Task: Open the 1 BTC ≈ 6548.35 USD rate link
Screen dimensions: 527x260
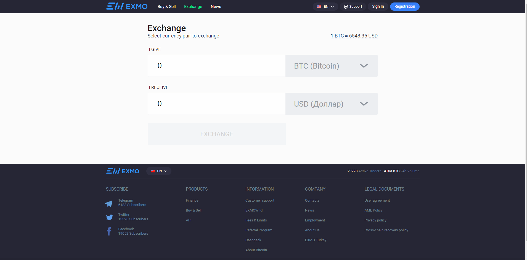Action: [x=354, y=36]
